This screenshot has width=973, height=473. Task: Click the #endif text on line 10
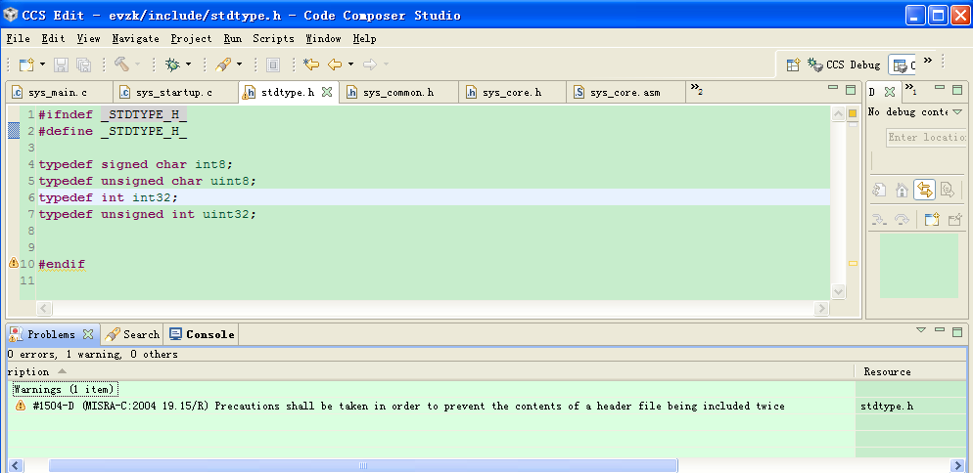[x=62, y=264]
